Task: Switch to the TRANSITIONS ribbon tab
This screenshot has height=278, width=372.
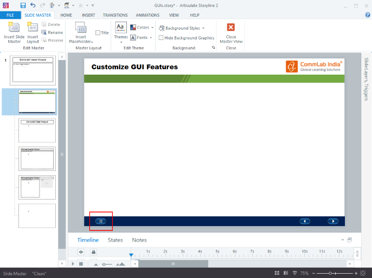Action: [115, 15]
